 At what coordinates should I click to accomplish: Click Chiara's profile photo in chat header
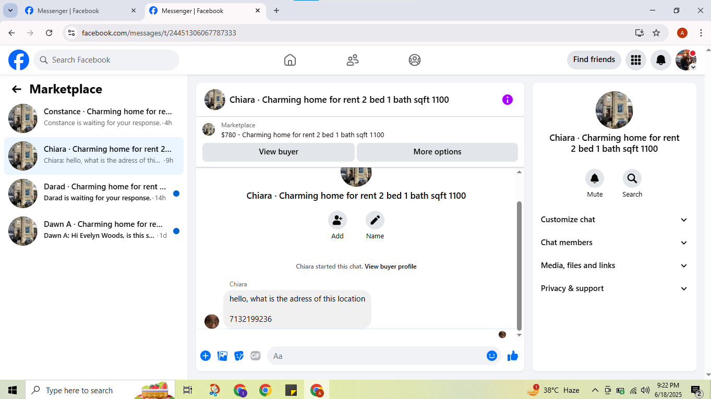tap(215, 100)
